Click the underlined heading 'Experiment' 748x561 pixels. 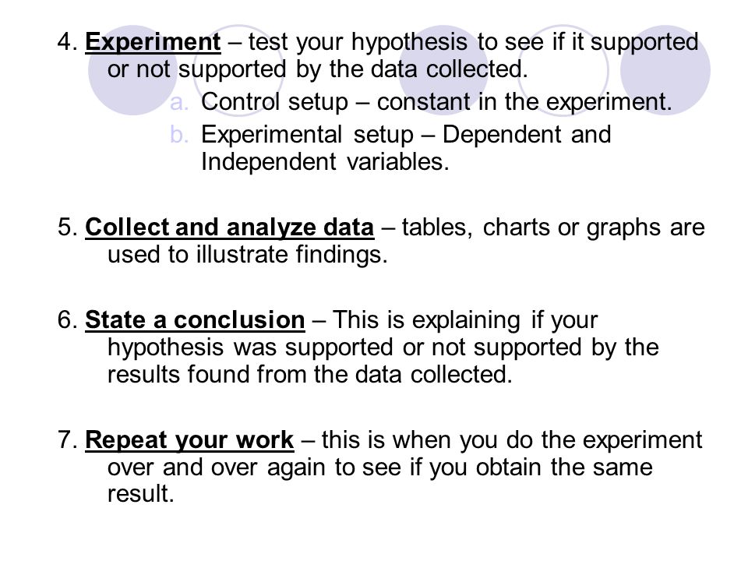click(x=153, y=42)
